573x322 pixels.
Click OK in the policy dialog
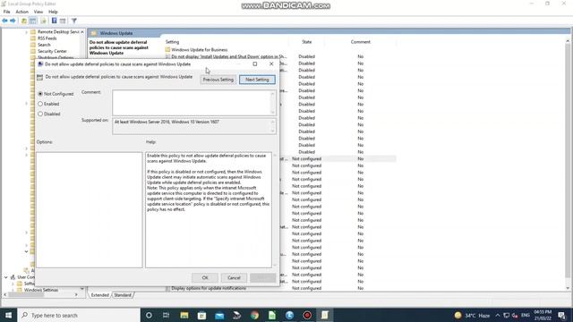pos(205,278)
